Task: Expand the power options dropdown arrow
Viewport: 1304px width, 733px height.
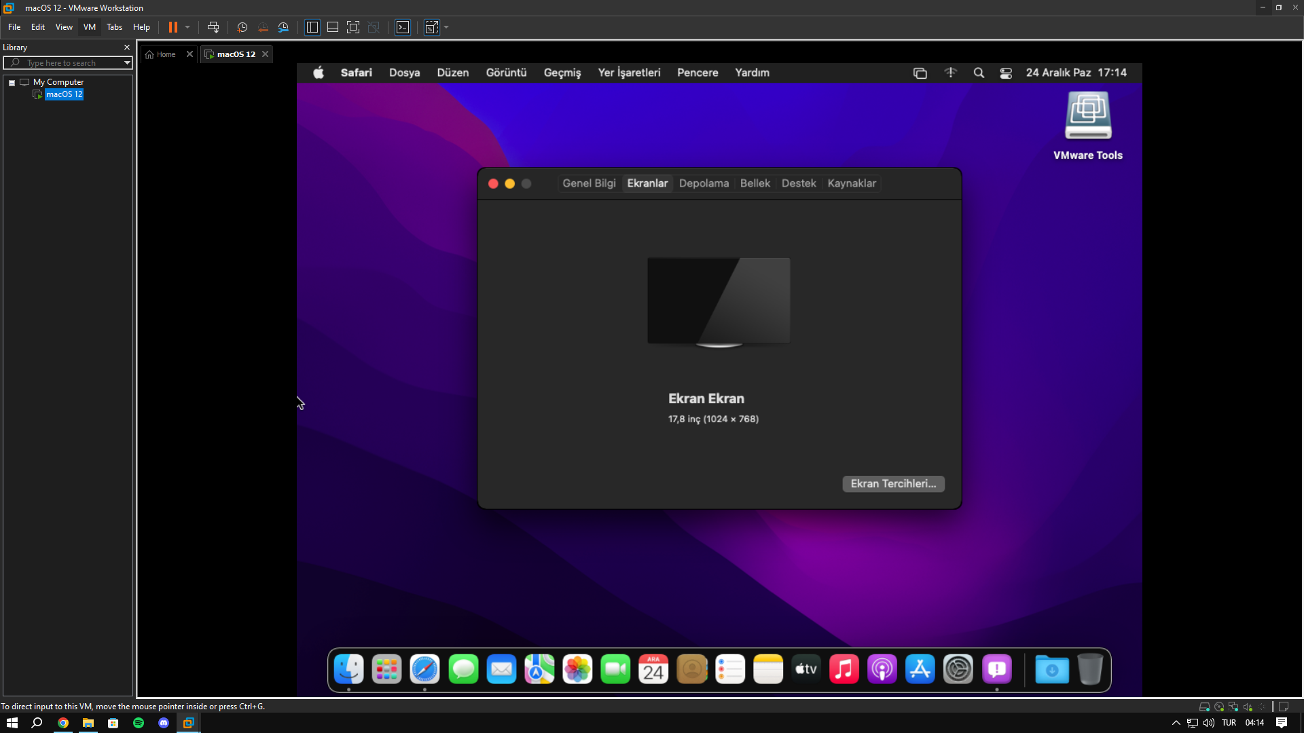Action: (x=187, y=27)
